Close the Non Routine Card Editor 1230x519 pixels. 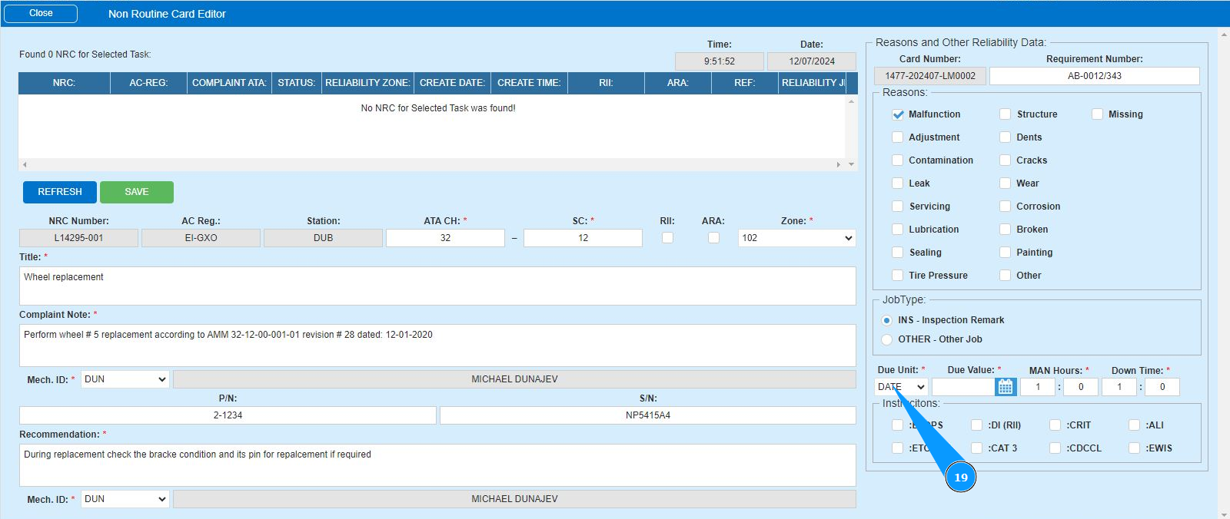coord(41,14)
